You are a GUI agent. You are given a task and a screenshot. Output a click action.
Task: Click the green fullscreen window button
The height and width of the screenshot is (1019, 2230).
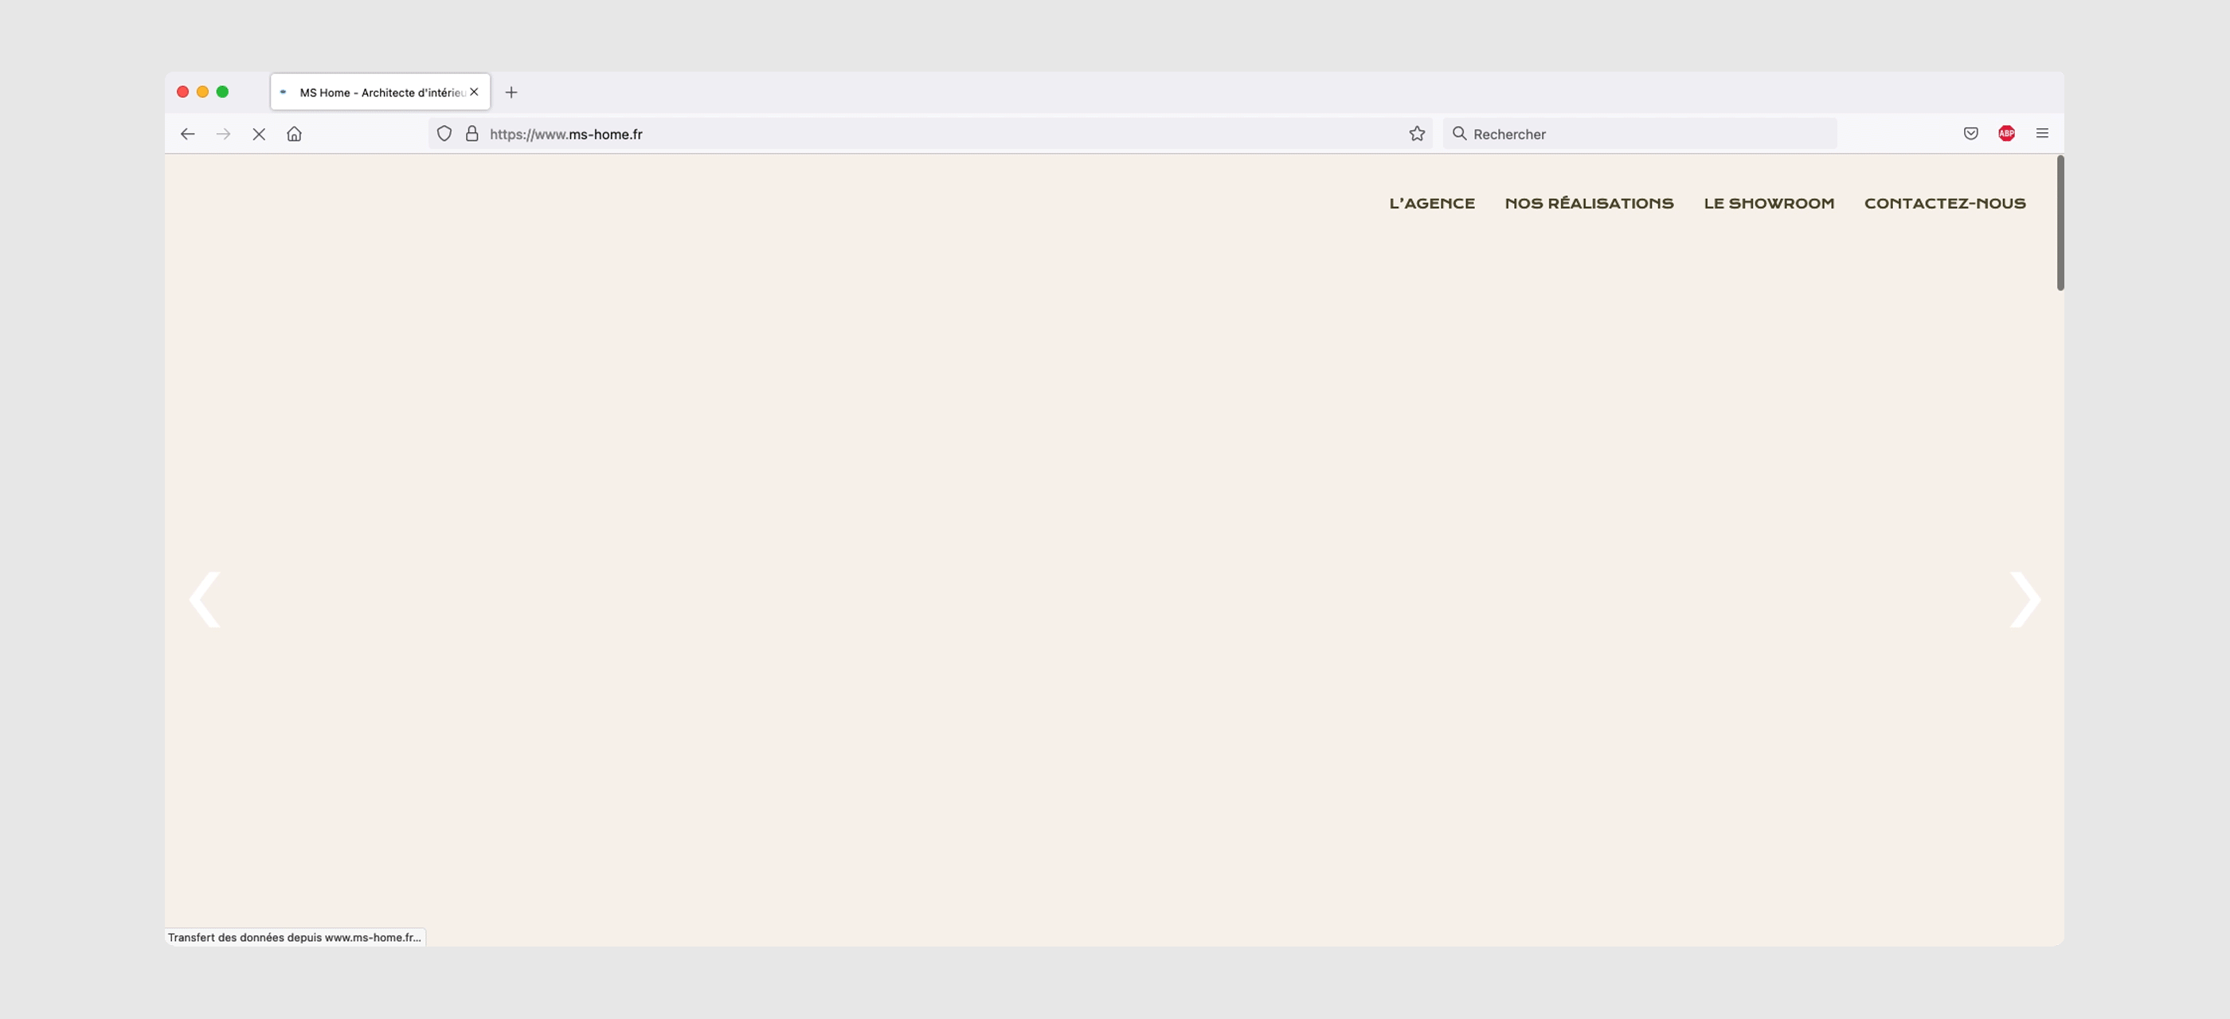pyautogui.click(x=222, y=92)
